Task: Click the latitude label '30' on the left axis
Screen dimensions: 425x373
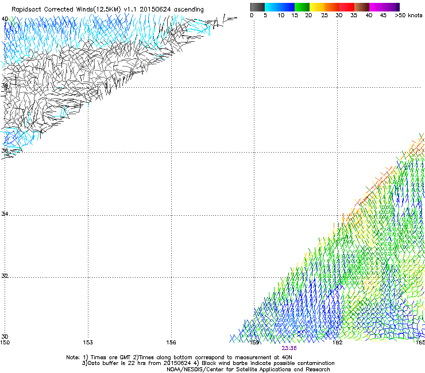Action: click(5, 337)
